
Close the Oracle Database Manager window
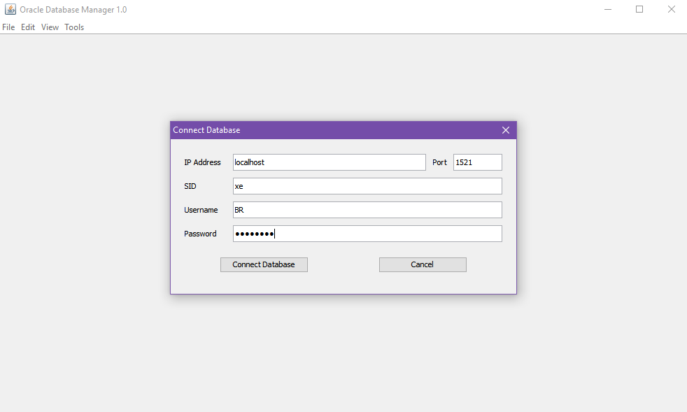coord(671,9)
